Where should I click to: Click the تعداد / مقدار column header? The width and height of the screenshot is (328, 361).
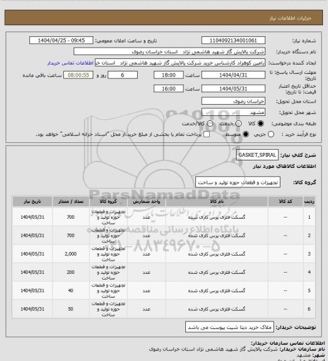(71, 202)
